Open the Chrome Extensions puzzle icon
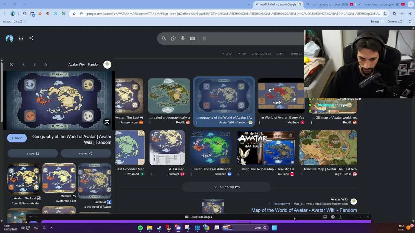Viewport: 415px width, 233px height. tap(24, 14)
